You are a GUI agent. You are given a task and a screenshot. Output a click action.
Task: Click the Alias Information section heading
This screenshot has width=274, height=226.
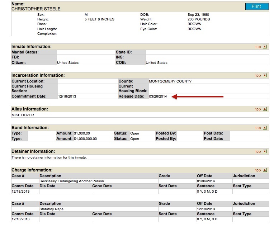(30, 109)
